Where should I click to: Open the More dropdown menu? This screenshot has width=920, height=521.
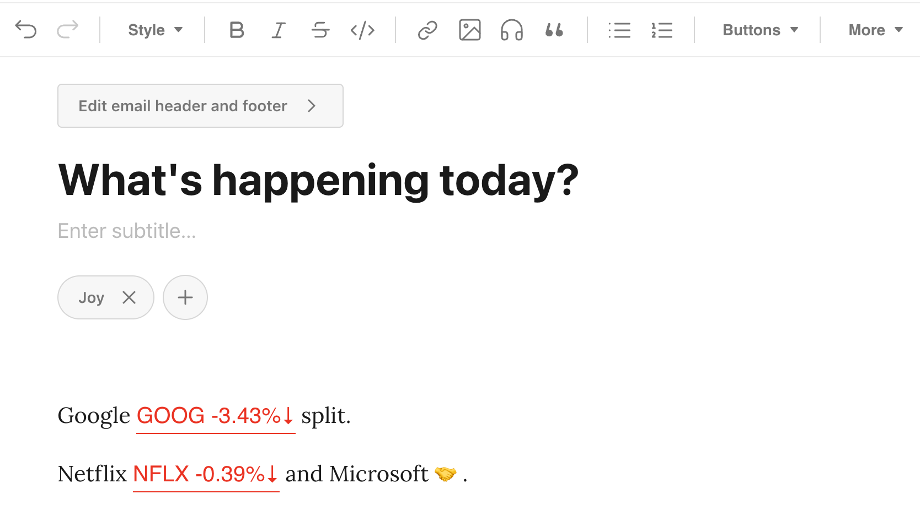[875, 30]
